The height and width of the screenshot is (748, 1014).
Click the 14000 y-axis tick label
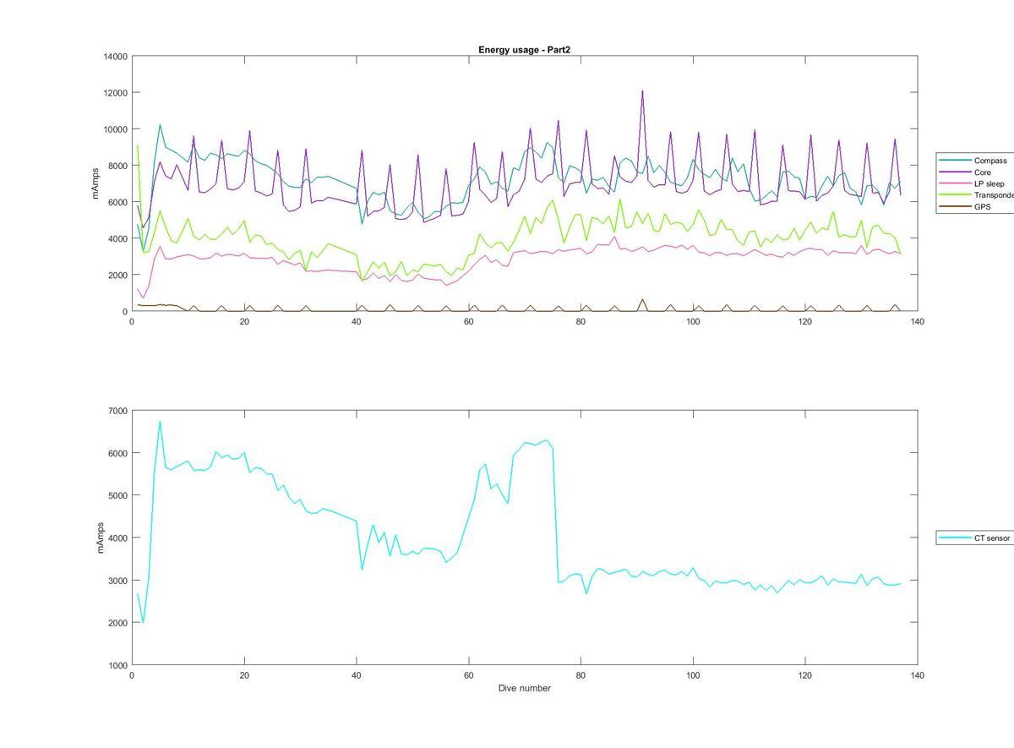pos(115,57)
